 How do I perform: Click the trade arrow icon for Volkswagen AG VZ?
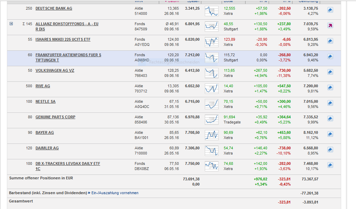point(330,72)
